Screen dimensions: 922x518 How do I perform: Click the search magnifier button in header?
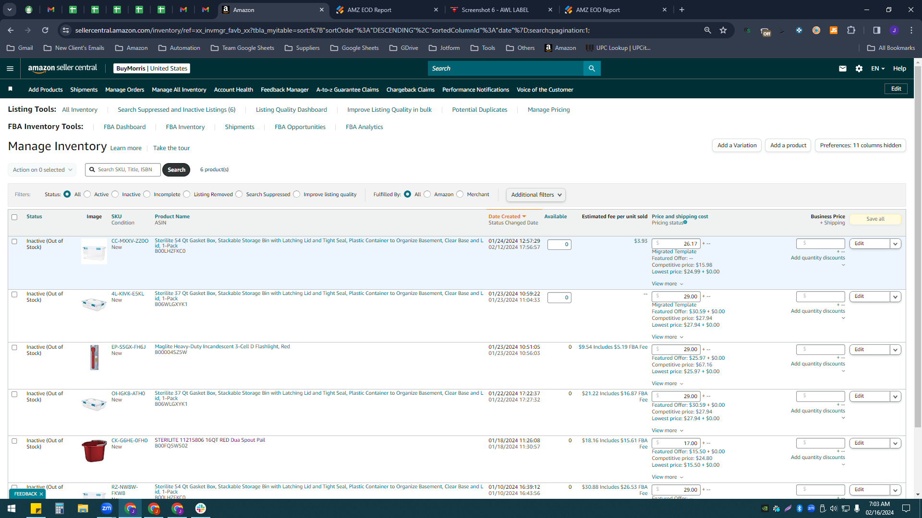pyautogui.click(x=592, y=69)
